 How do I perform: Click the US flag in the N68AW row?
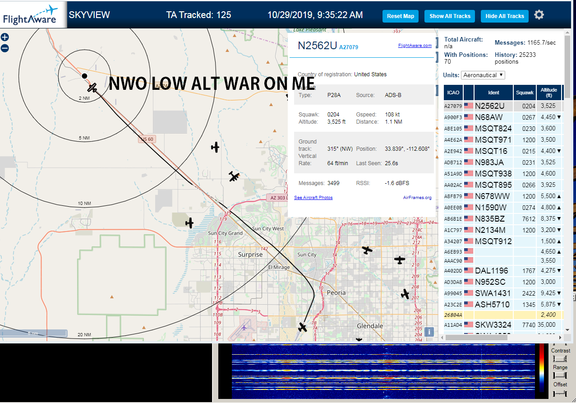[469, 117]
